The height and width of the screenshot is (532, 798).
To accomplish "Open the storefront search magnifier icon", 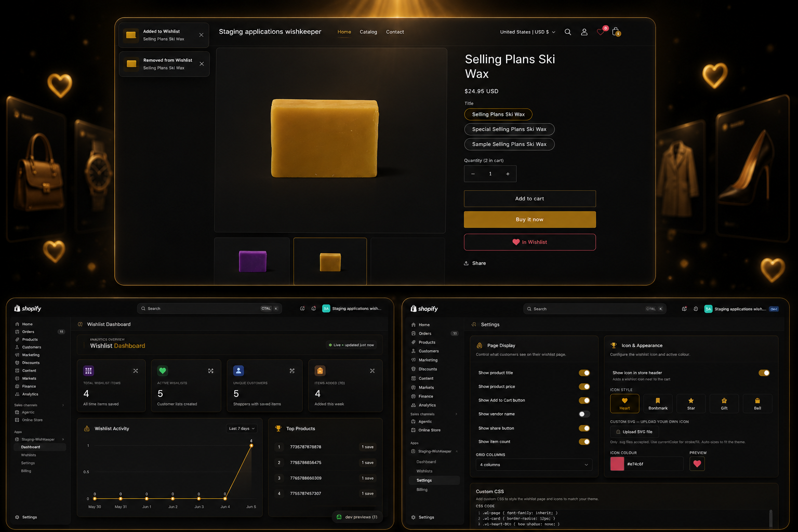I will (x=568, y=32).
